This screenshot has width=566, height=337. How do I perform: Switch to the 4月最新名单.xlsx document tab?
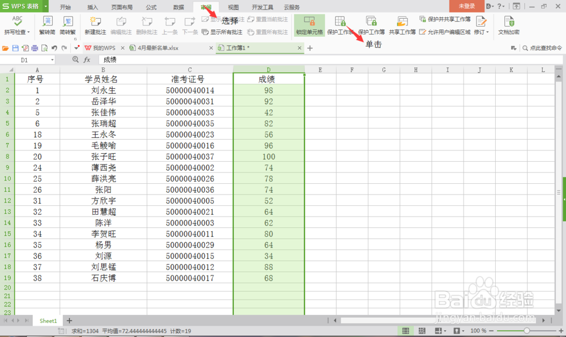[158, 48]
